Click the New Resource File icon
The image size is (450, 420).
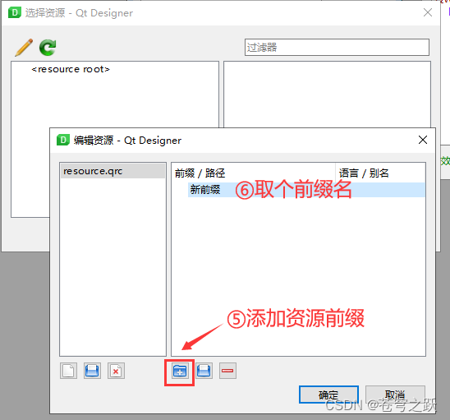(x=69, y=371)
